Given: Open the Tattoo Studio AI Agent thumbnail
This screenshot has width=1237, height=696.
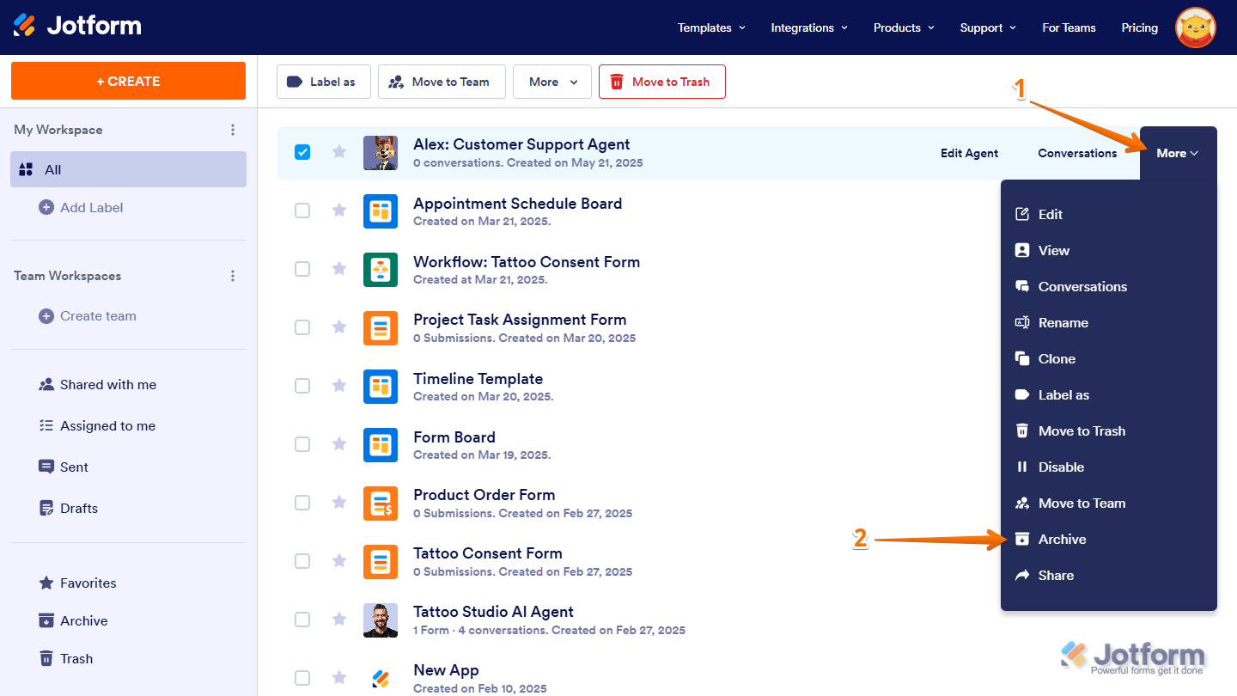Looking at the screenshot, I should tap(381, 620).
